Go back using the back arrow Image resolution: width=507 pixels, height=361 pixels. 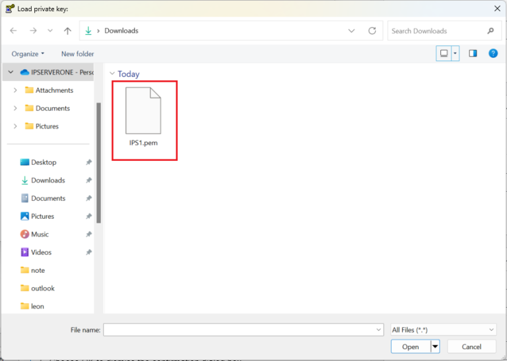[13, 31]
